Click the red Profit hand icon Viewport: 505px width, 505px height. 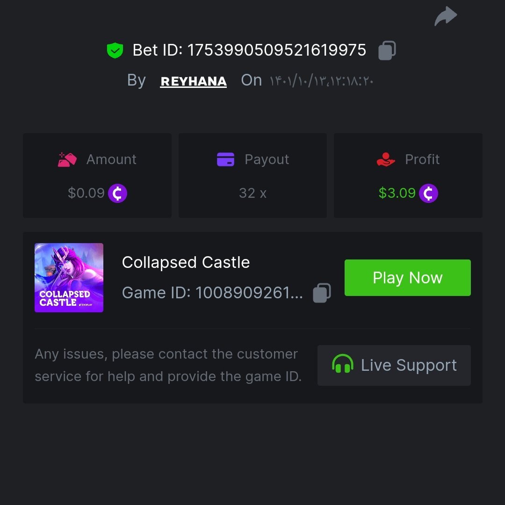(386, 159)
